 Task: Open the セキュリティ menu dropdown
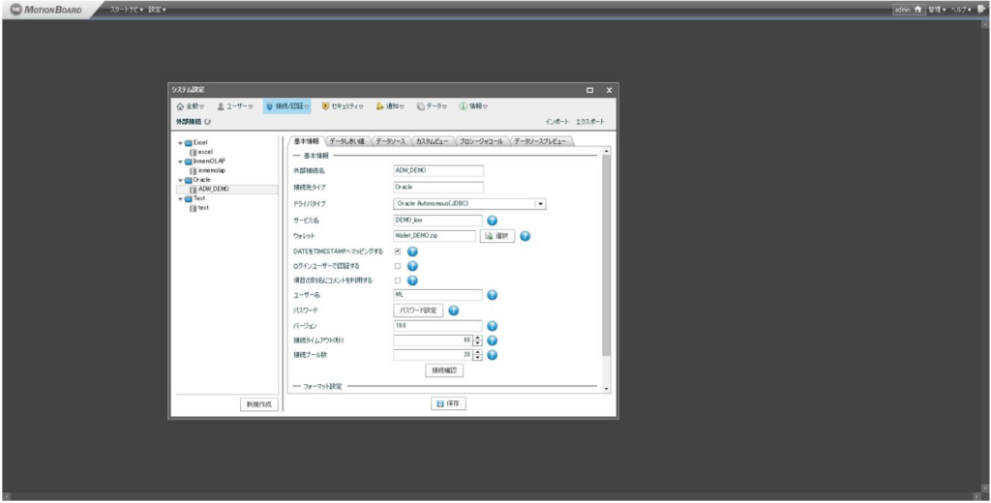343,106
